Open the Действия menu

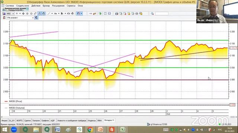36,6
